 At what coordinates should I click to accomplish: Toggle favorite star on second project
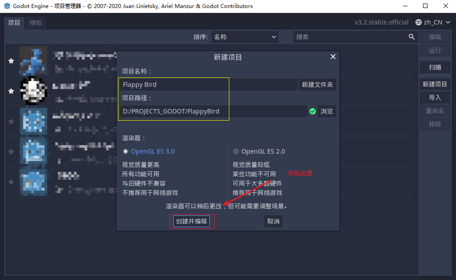pyautogui.click(x=11, y=91)
